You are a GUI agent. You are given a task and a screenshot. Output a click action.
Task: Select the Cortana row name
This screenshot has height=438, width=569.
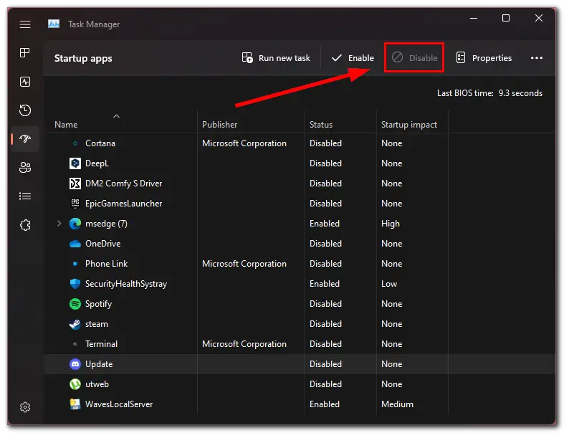tap(100, 143)
